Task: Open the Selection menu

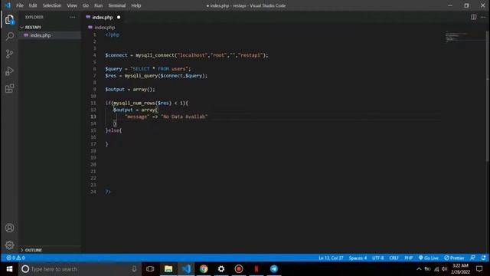Action: [x=52, y=5]
